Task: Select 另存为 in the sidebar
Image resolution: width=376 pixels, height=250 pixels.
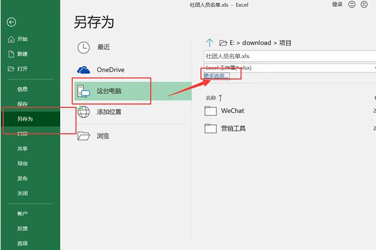Action: pos(31,119)
